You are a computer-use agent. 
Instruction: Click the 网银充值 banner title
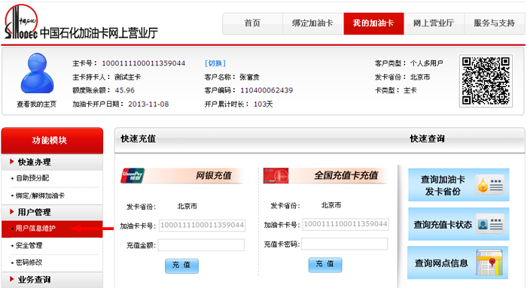click(x=214, y=175)
